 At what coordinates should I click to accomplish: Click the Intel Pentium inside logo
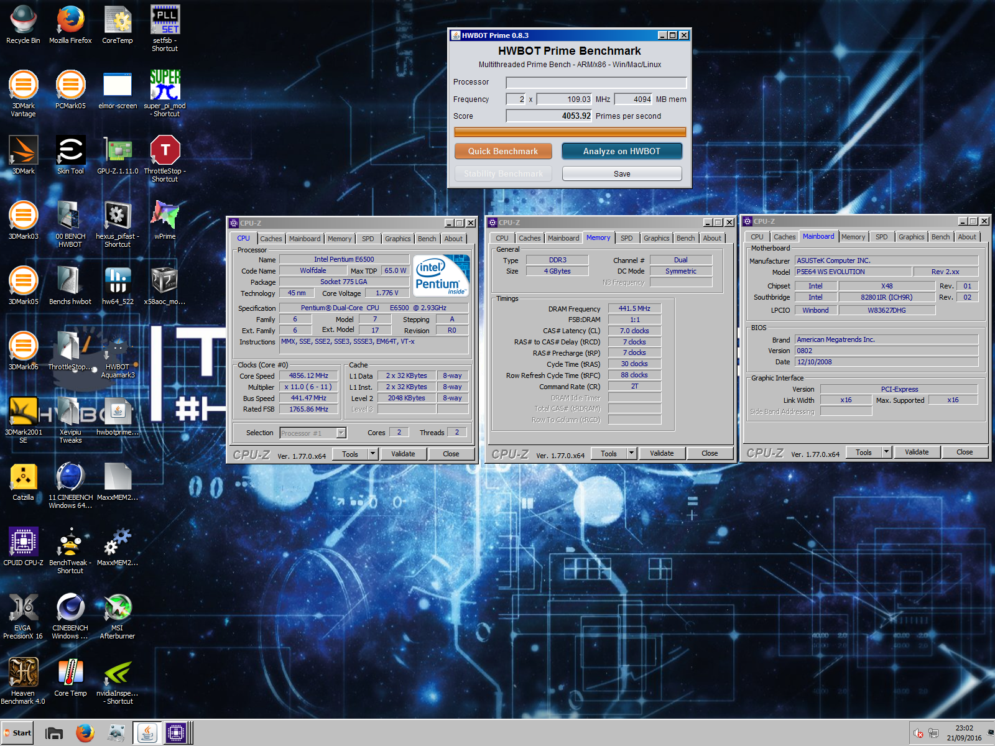click(441, 275)
